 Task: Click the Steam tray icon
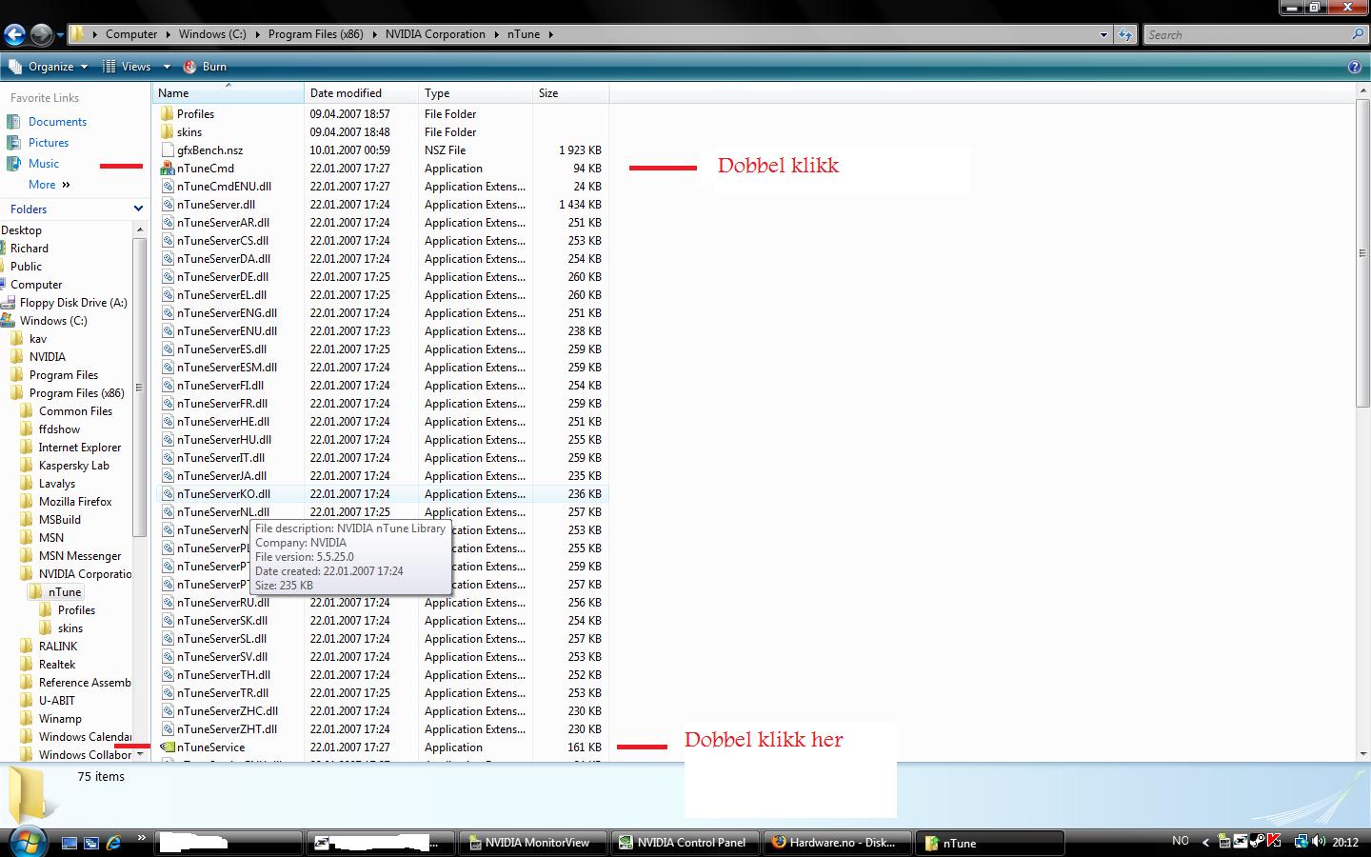tap(1257, 842)
